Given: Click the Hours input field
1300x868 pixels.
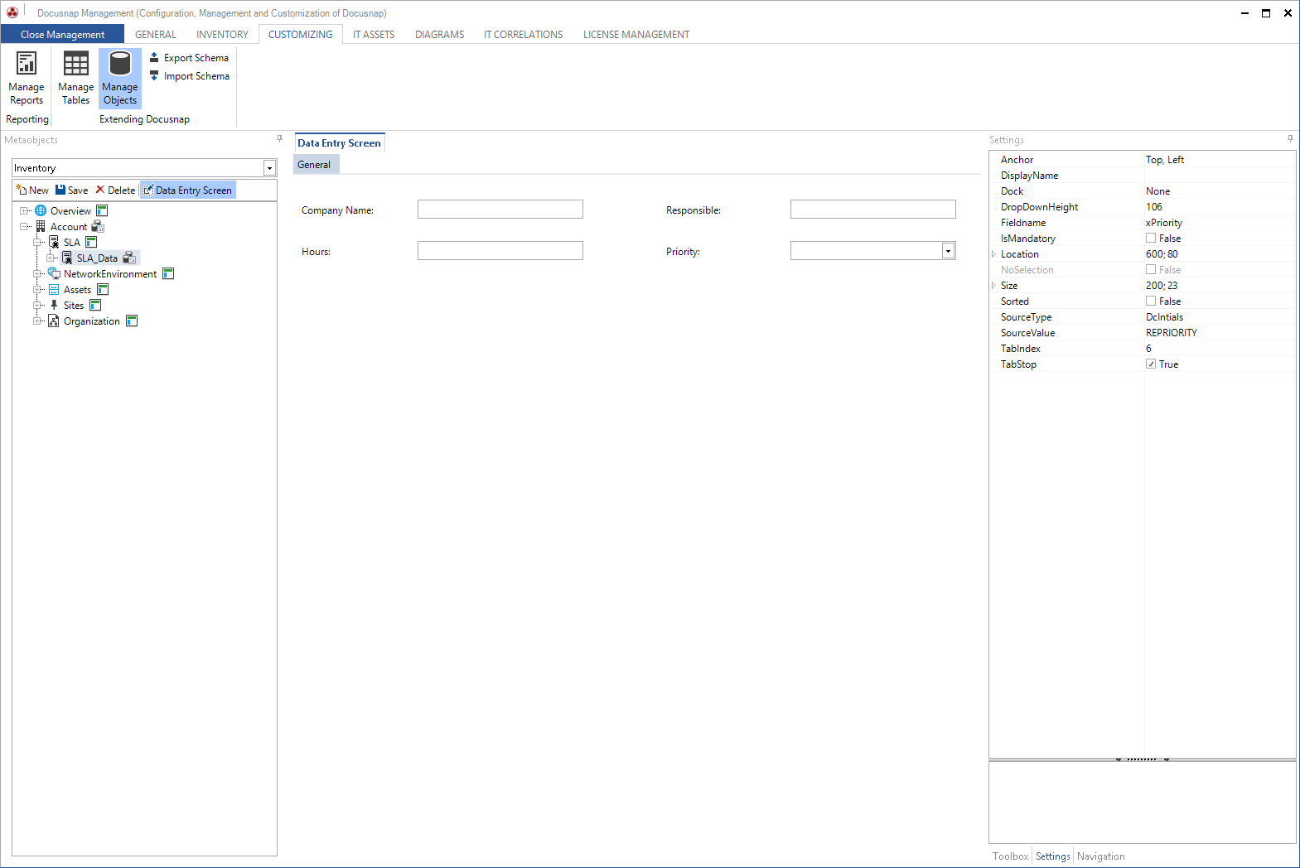Looking at the screenshot, I should [x=500, y=251].
